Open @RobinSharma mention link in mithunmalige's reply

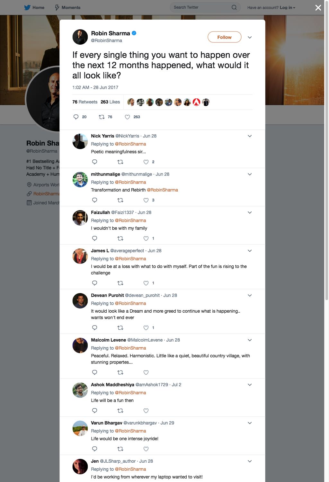(162, 190)
